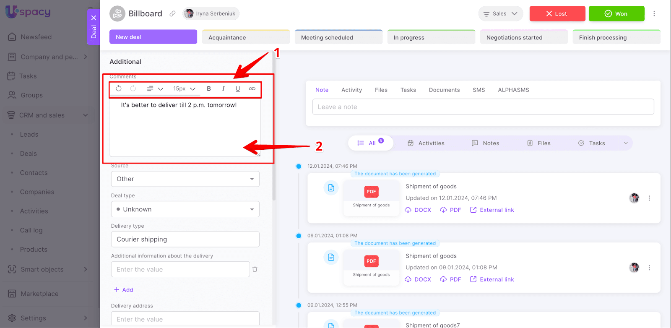
Task: Move deal to Meeting scheduled stage
Action: 338,37
